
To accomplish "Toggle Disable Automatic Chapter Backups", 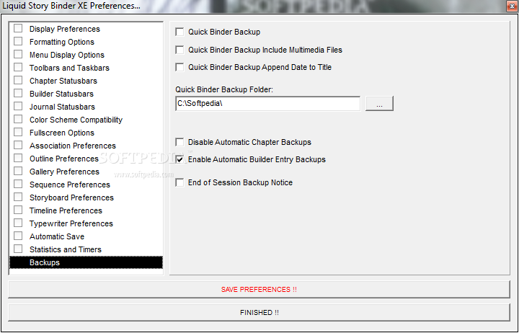I will point(179,142).
